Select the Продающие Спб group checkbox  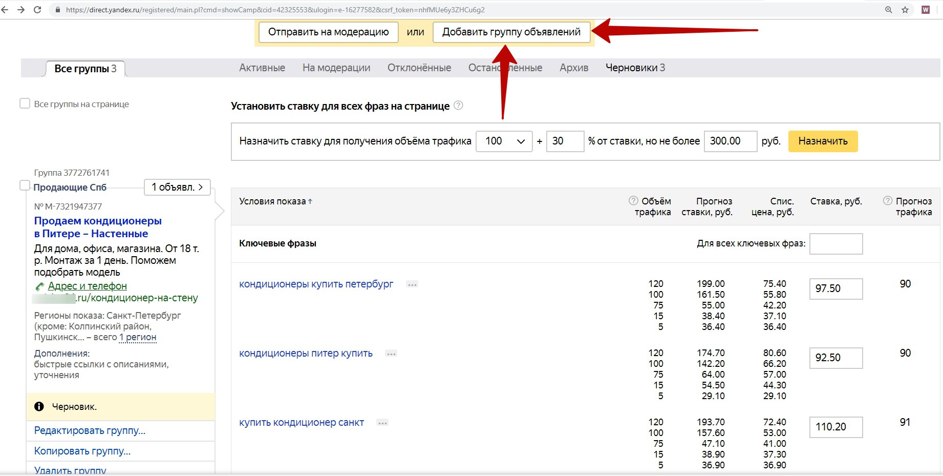pyautogui.click(x=25, y=185)
